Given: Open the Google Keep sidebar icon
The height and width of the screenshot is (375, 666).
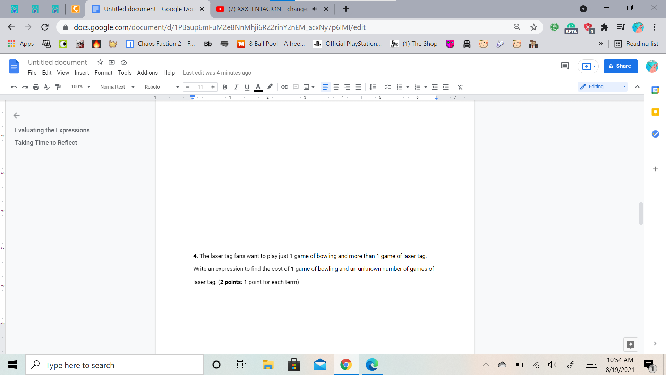Looking at the screenshot, I should pyautogui.click(x=655, y=112).
